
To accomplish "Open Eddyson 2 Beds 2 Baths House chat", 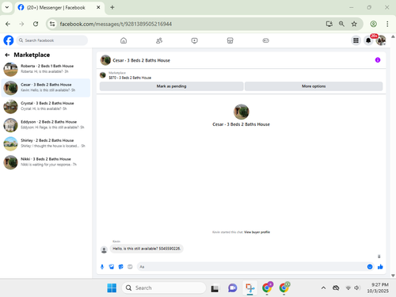I will point(46,124).
